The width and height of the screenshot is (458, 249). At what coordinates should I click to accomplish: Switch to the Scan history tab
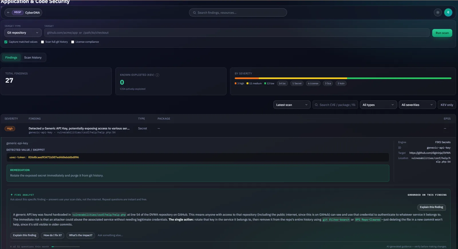tap(33, 58)
